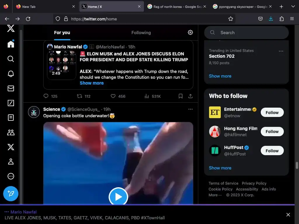Switch to the Following tab
This screenshot has height=224, width=299.
point(141,33)
